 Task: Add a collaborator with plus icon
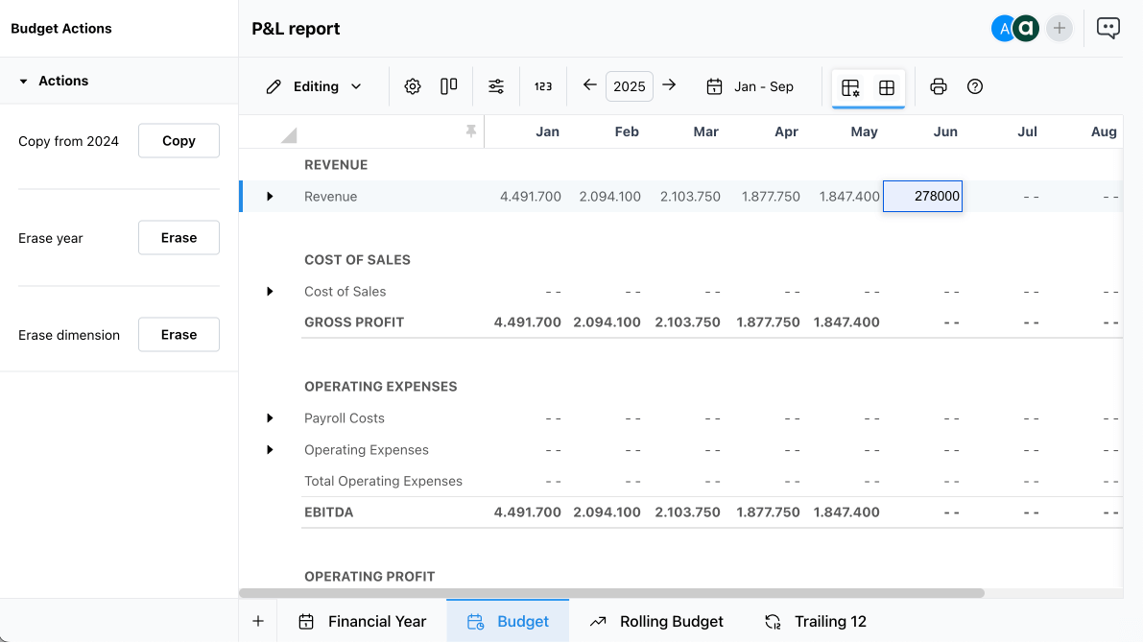[1060, 29]
